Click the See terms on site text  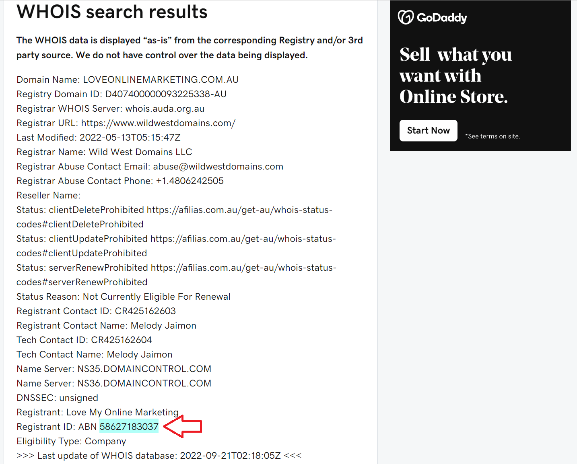492,136
